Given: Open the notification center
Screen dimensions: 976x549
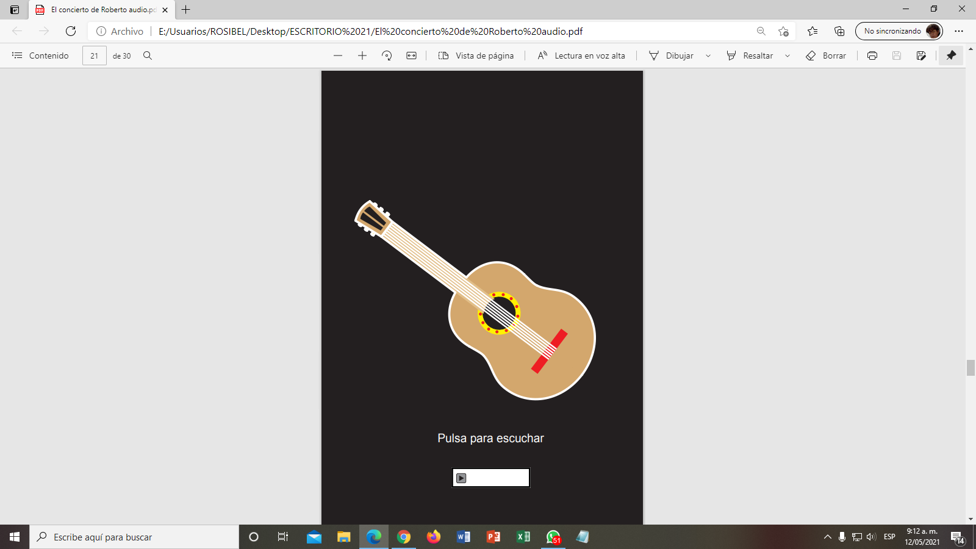Looking at the screenshot, I should [x=958, y=537].
